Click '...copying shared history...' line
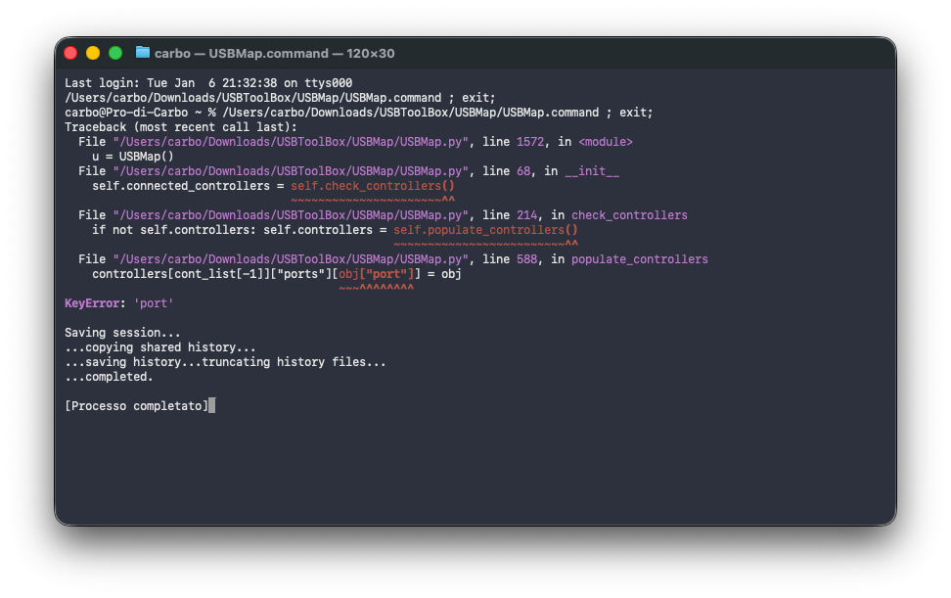Screen dimensions: 951x598 coord(160,347)
